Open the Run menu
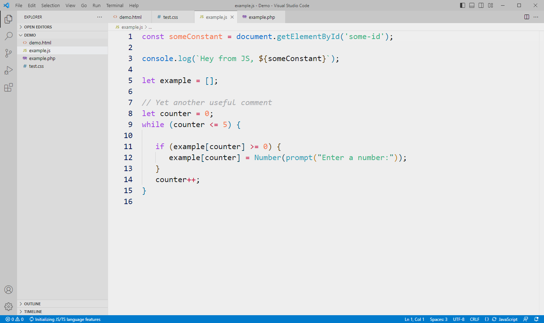Viewport: 544px width, 323px height. pos(96,5)
